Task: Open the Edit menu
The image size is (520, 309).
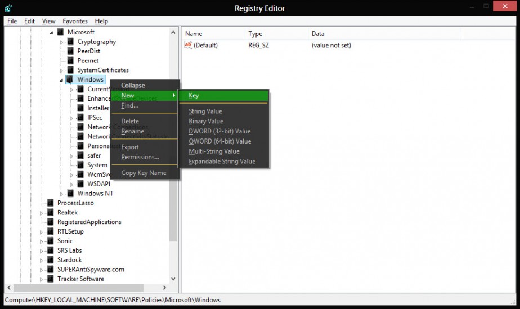Action: point(29,21)
